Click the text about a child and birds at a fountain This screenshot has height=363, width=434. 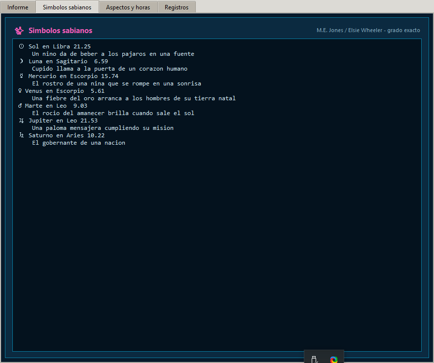click(x=113, y=54)
